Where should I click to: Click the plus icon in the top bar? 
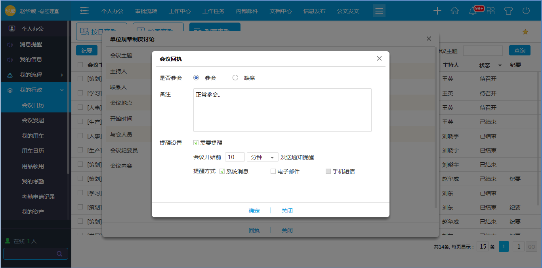[x=437, y=11]
